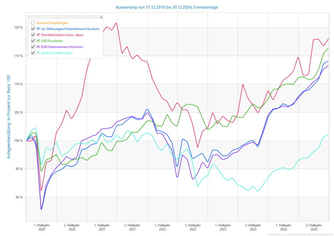The image size is (334, 236).
Task: Select the 1. Halbjahr 2020 axis label
Action: pos(42,227)
